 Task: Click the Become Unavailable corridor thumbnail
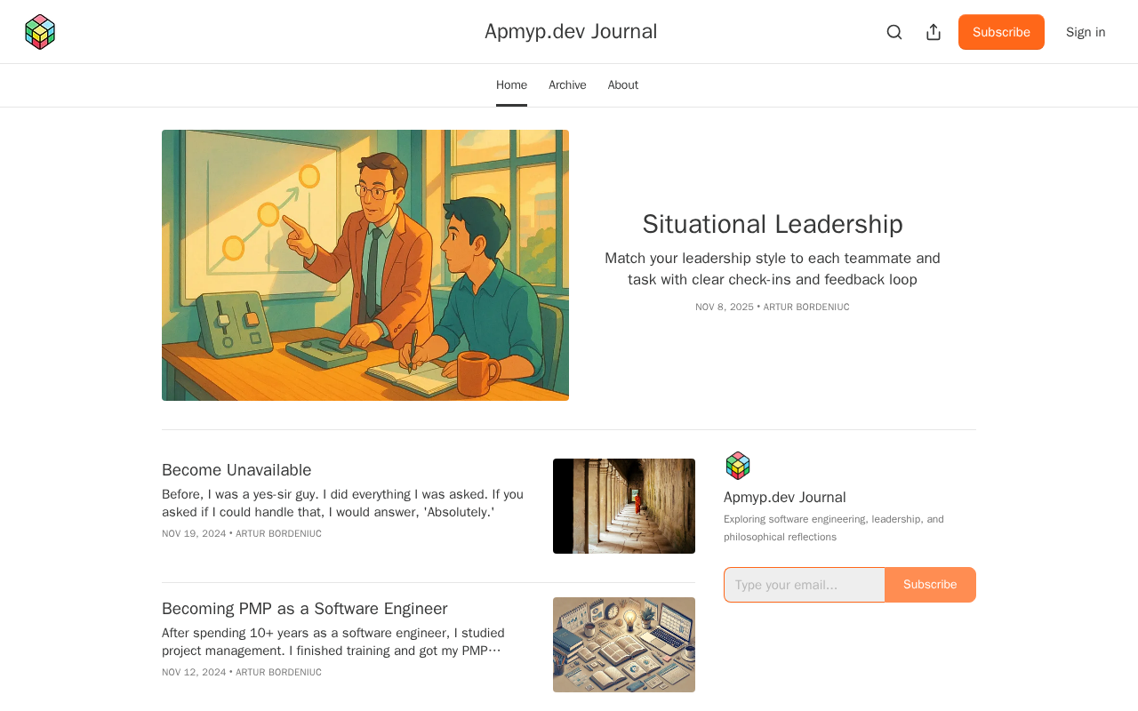[624, 506]
